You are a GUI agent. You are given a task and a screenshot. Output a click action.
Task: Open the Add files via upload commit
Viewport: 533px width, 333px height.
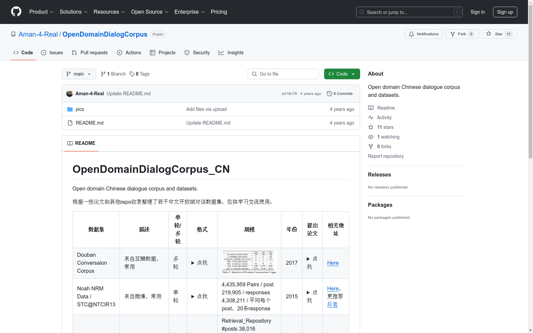point(207,109)
